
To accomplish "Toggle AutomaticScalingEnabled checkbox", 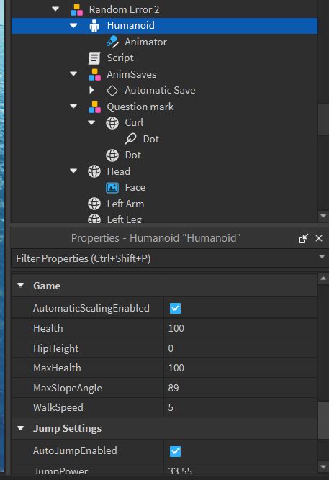I will coord(175,308).
